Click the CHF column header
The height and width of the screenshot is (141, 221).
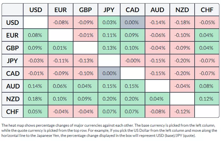[x=207, y=10]
